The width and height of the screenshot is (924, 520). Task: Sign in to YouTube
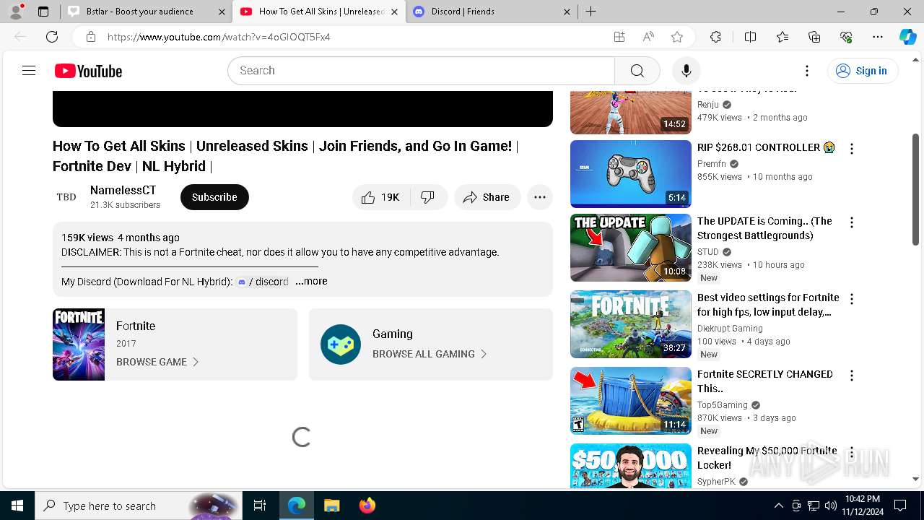coord(862,71)
